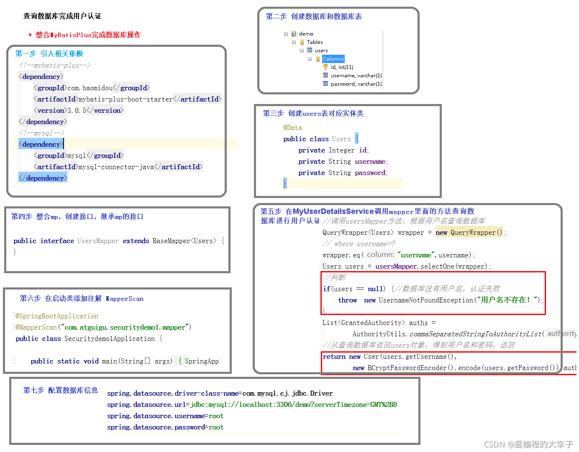Screen dimensions: 579x452
Task: Click 'public class Users' declaration
Action: [317, 139]
